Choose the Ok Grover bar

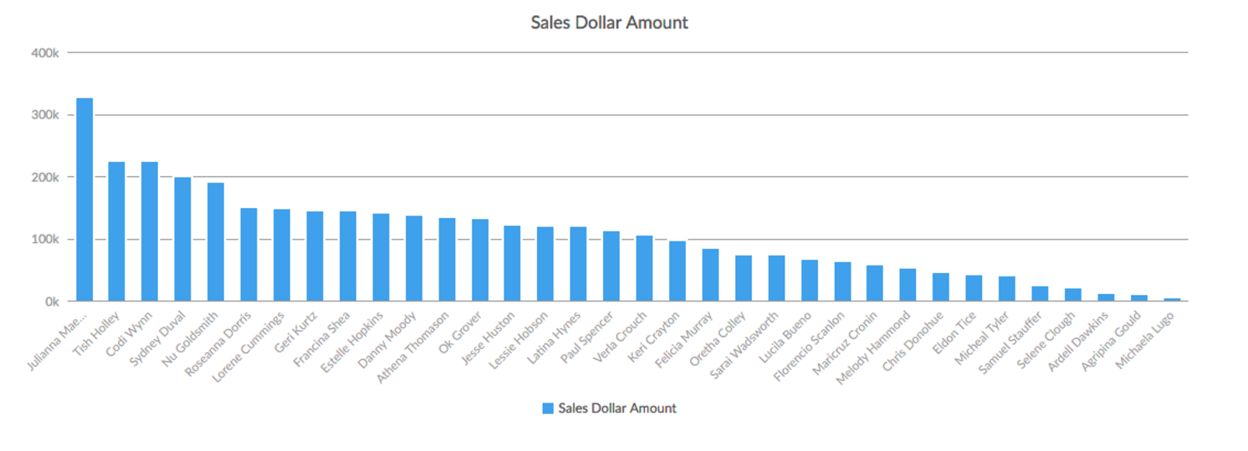(x=480, y=260)
